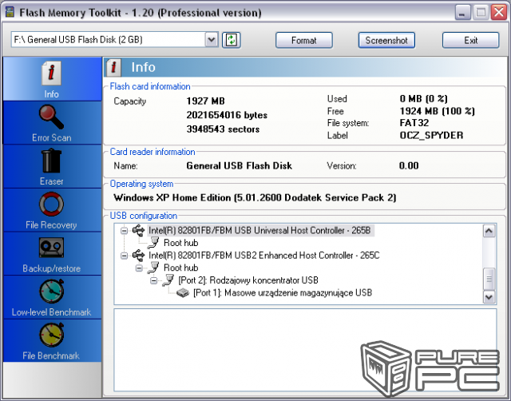The width and height of the screenshot is (511, 401).
Task: Click USB icon of Universal Host Controller 265B
Action: (138, 231)
